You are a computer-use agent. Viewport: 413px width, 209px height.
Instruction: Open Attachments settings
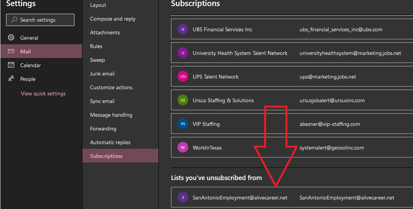coord(105,32)
